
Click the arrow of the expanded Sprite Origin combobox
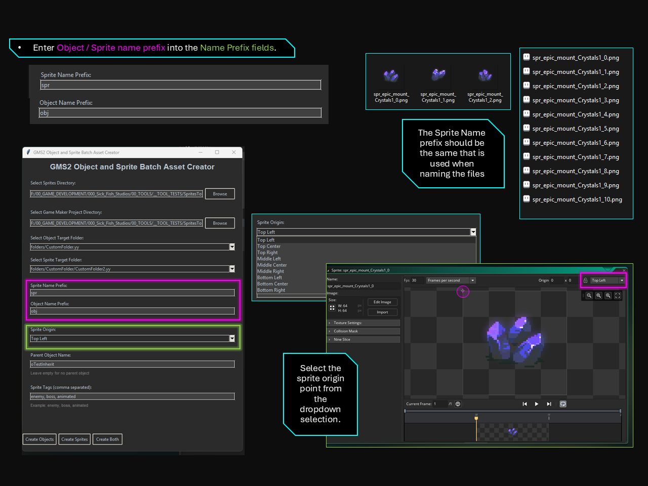pyautogui.click(x=473, y=232)
